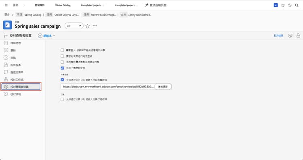Open Review Stock Image.. breadcrumb link
The height and width of the screenshot is (160, 303).
point(103,15)
